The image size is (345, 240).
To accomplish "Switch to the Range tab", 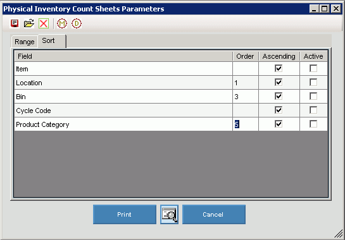I will [x=25, y=42].
